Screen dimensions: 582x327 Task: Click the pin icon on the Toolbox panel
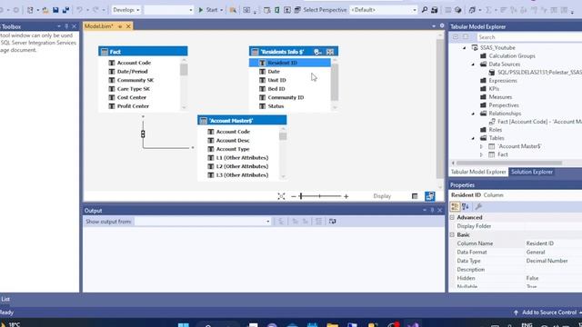(66, 26)
